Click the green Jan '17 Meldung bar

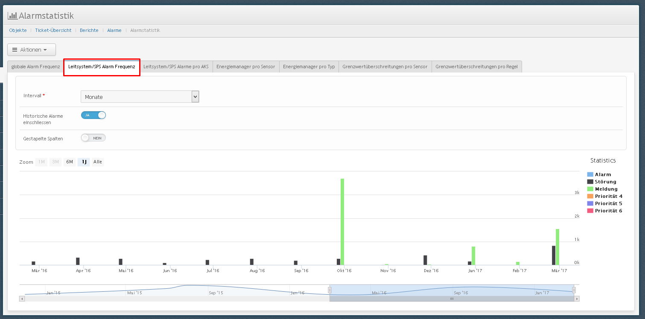tap(473, 255)
